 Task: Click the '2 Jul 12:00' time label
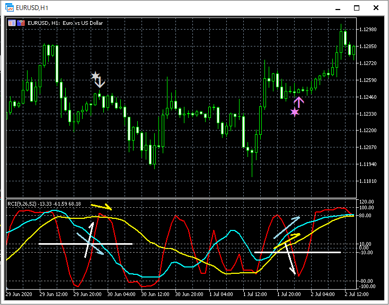(x=357, y=294)
